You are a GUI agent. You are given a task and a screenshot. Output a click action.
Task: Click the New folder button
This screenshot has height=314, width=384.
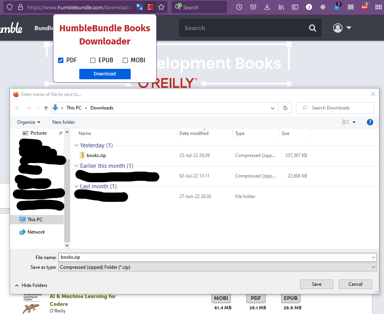(x=63, y=122)
